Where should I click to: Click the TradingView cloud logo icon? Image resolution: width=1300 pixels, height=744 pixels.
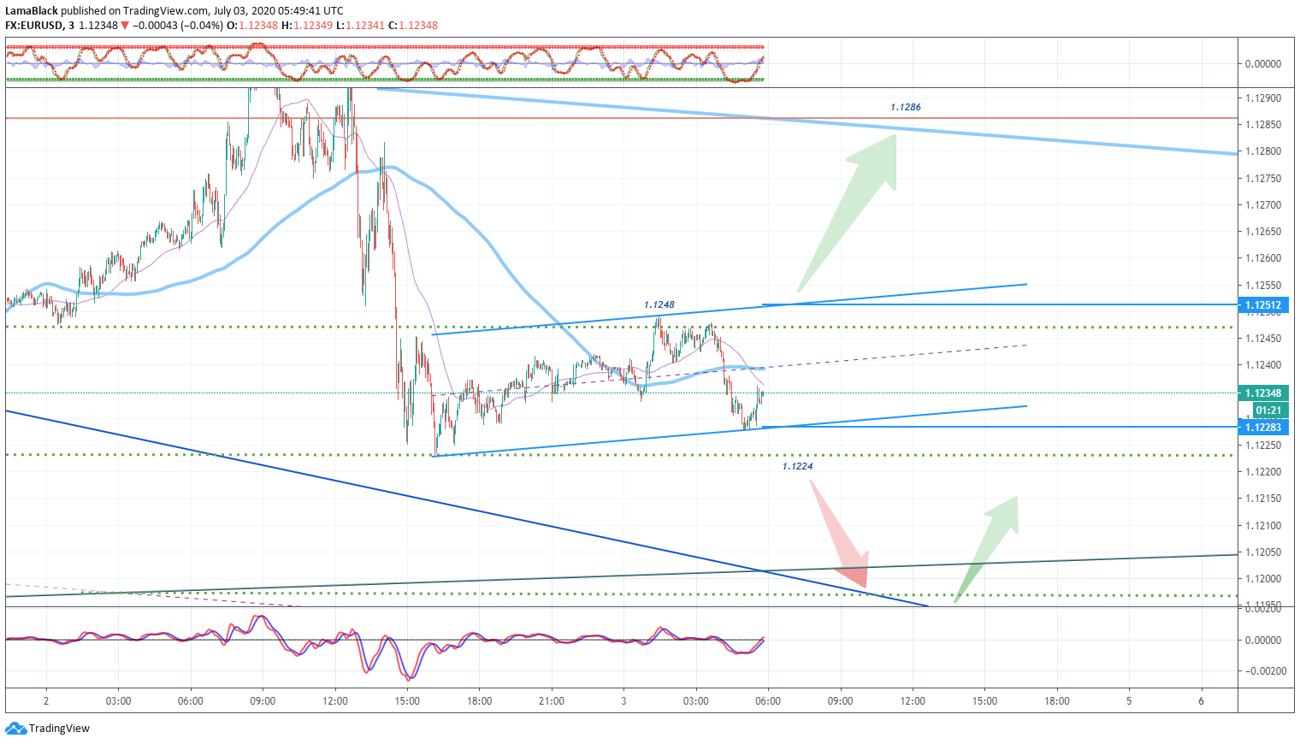(x=15, y=729)
